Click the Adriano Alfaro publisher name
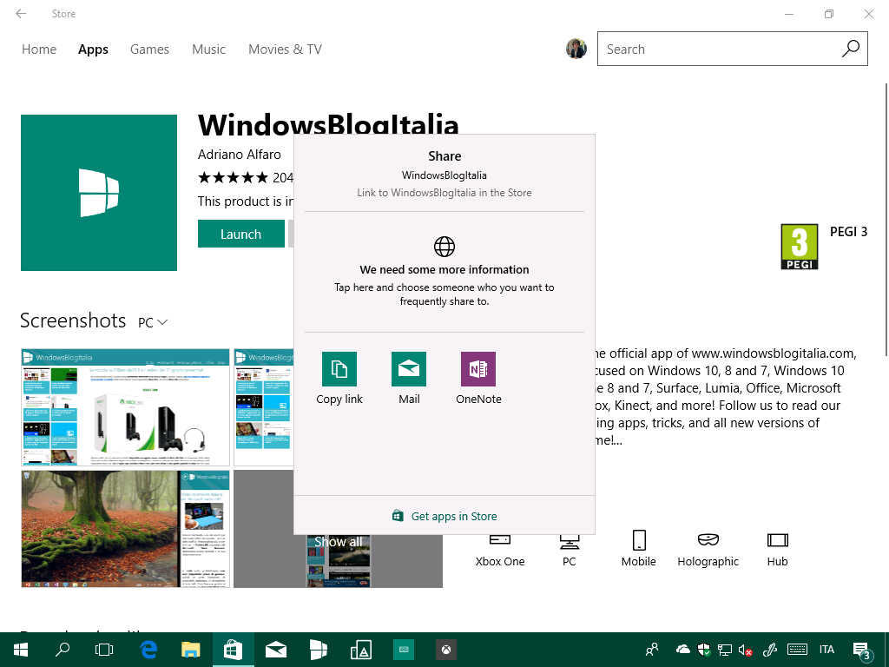Screen dimensions: 889x667 click(x=240, y=155)
